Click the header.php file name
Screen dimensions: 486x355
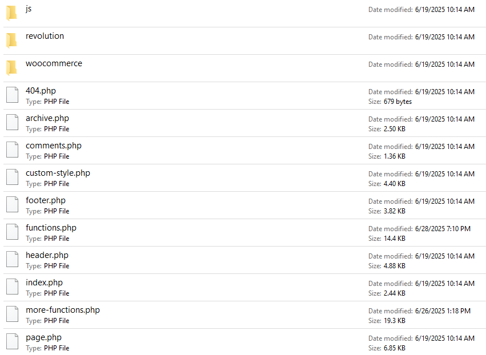coord(47,255)
